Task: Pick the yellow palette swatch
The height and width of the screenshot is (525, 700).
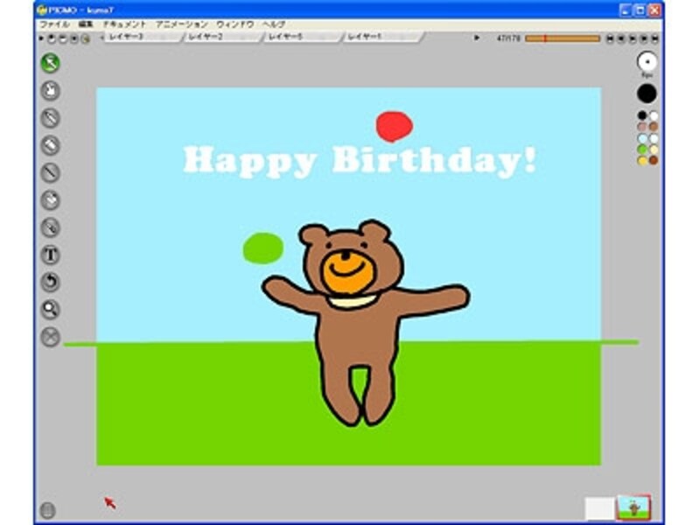Action: tap(642, 161)
